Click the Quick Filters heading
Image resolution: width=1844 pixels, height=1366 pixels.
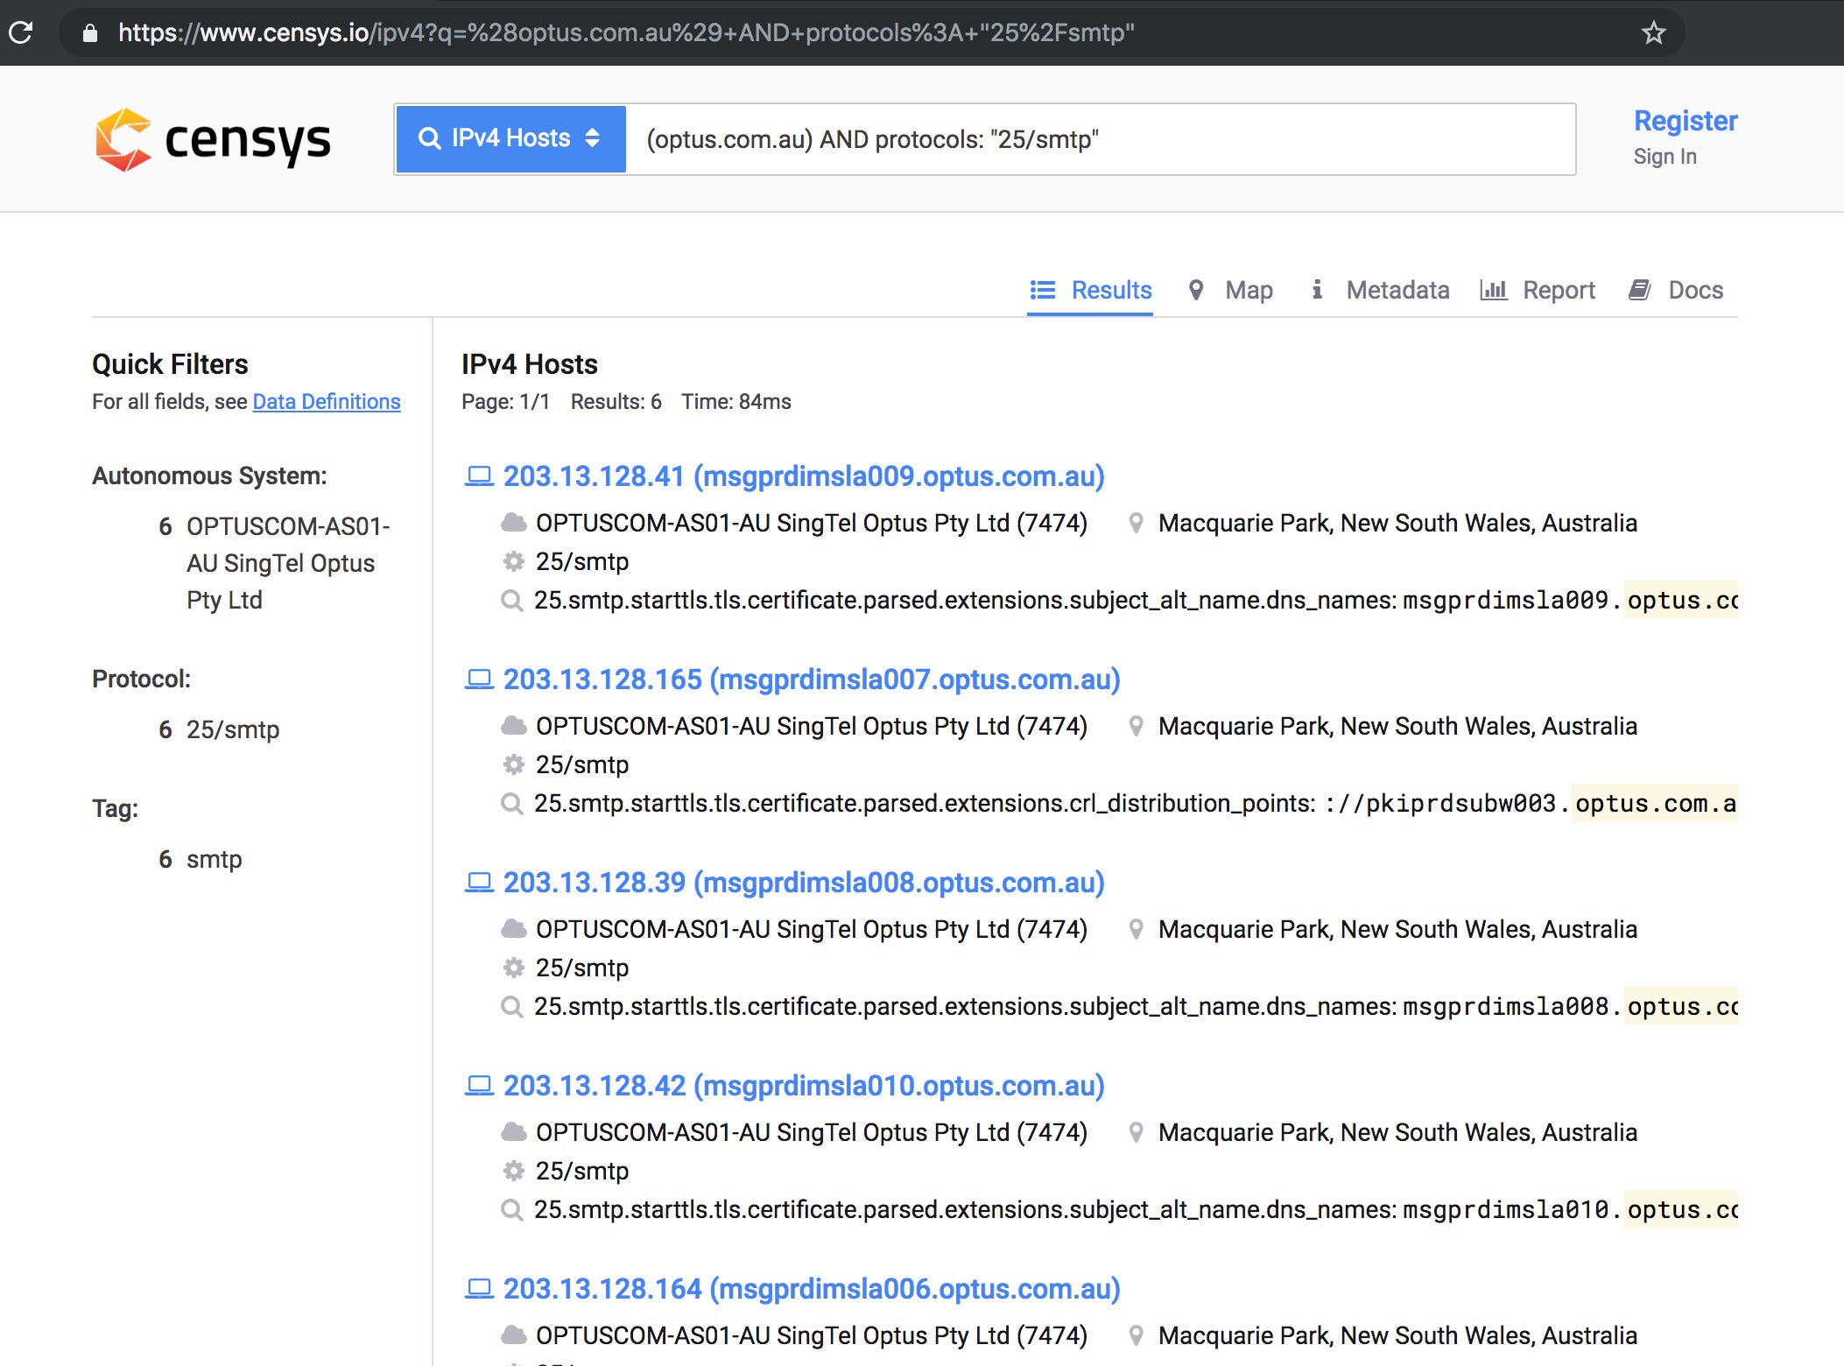coord(170,364)
